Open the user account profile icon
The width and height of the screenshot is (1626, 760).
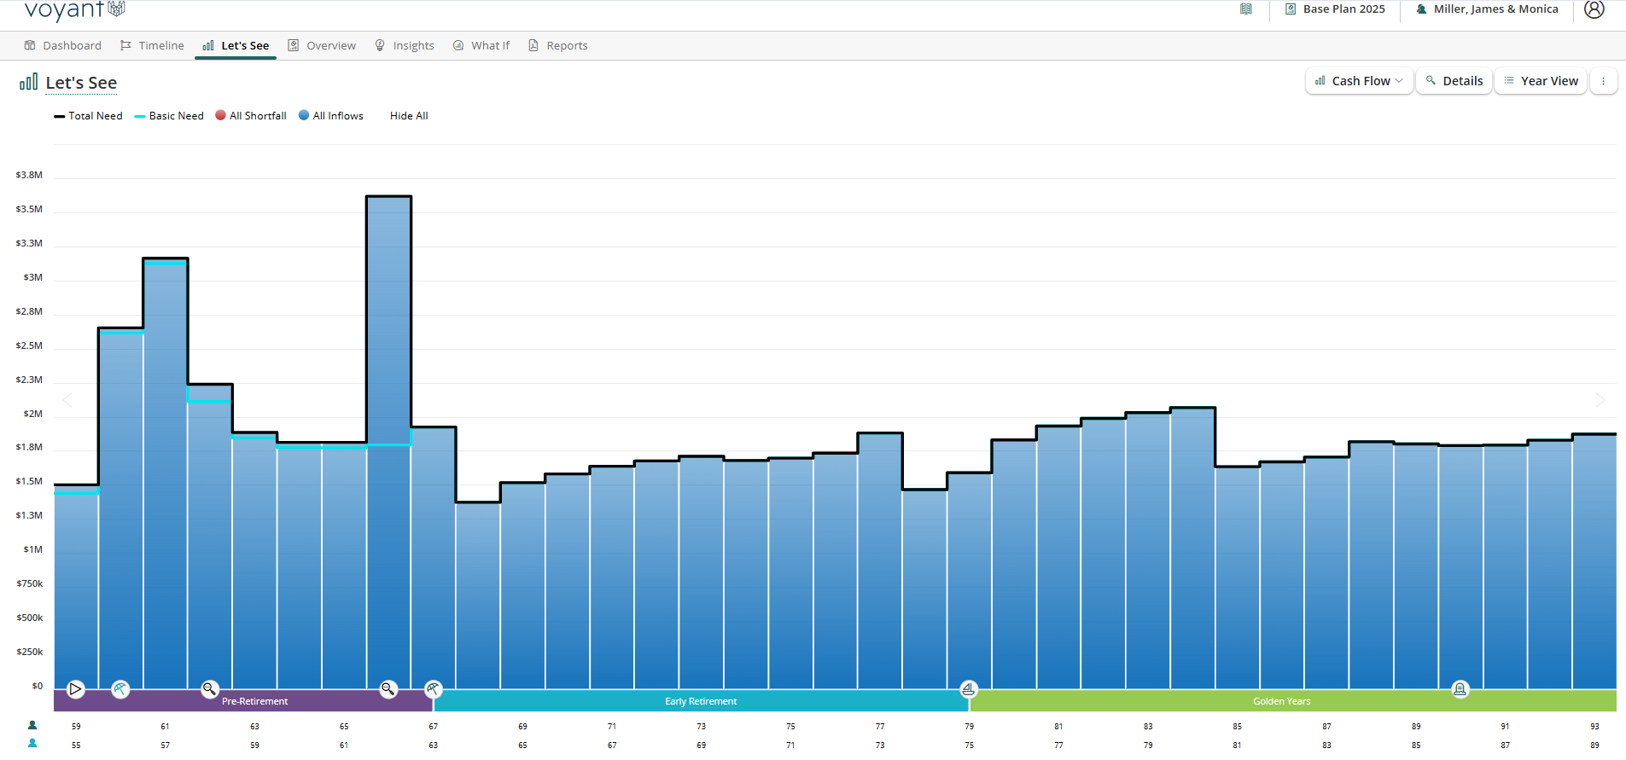click(1594, 9)
